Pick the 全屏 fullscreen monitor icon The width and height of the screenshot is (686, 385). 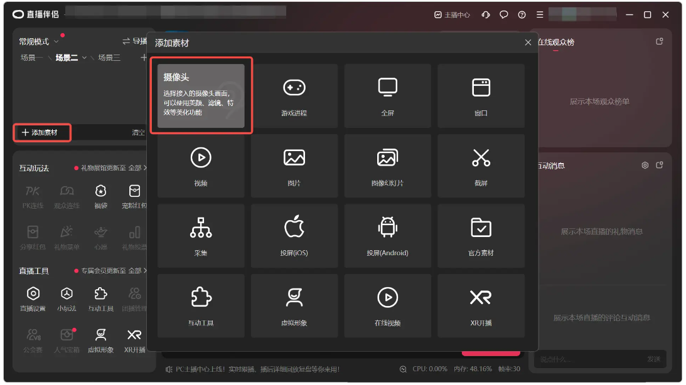pos(387,88)
